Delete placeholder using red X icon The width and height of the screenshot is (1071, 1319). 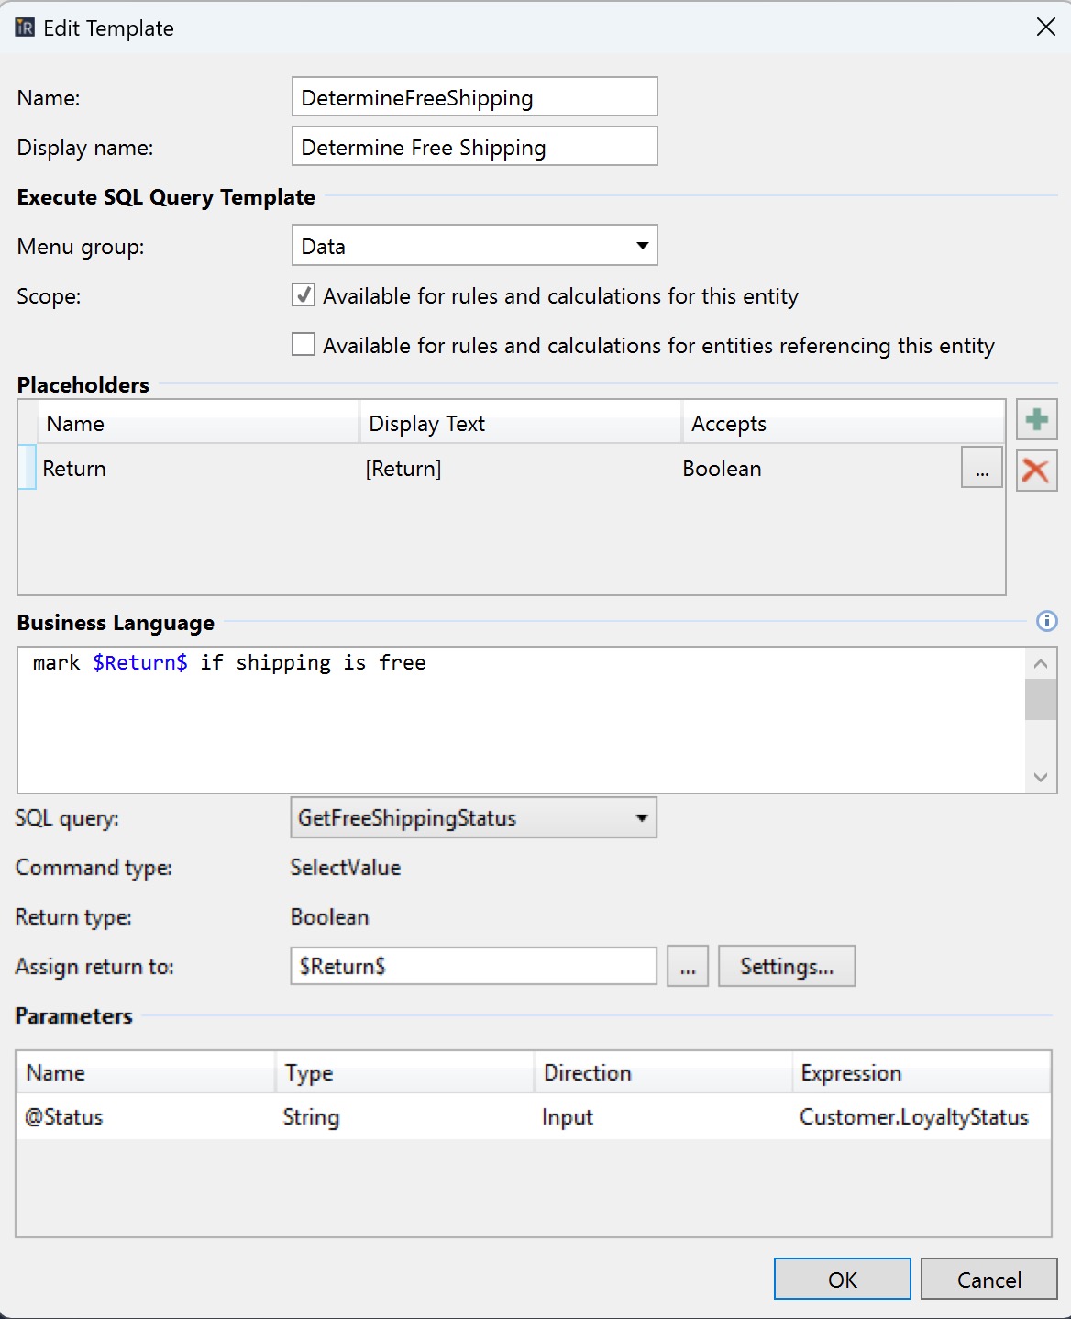point(1037,471)
